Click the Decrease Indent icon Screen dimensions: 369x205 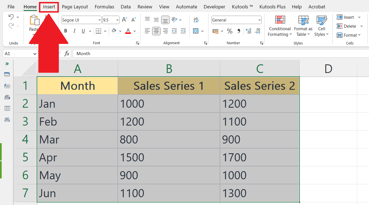pyautogui.click(x=174, y=31)
